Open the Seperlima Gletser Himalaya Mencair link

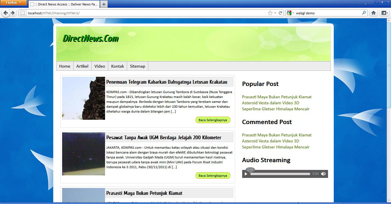[x=276, y=109]
